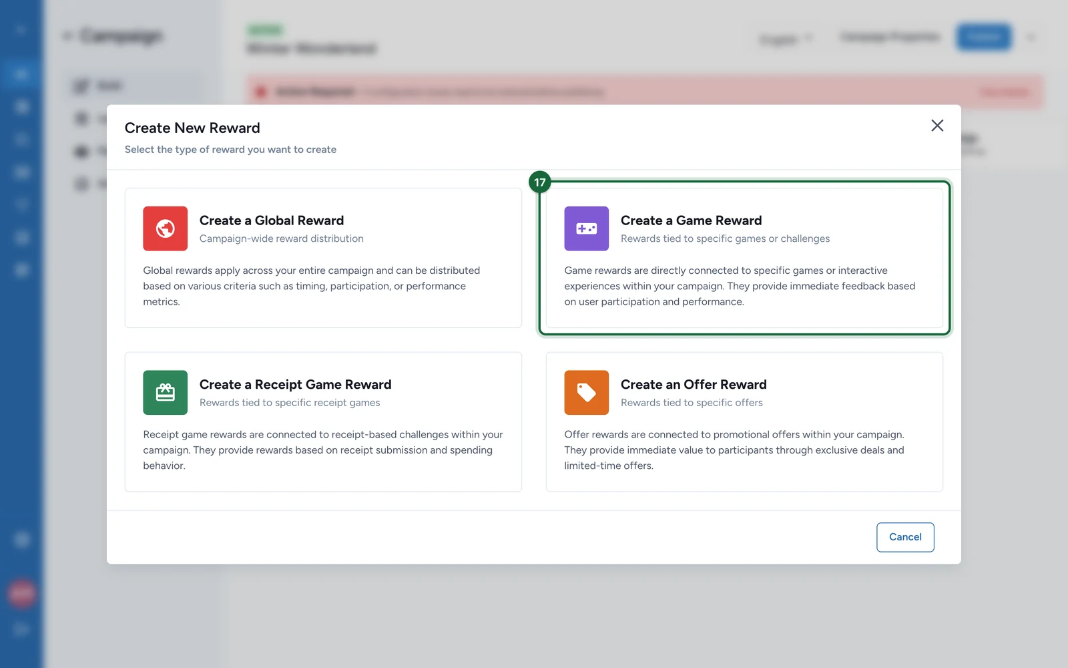Screen dimensions: 1068x668
Task: Click the orange tag Offer Reward icon
Action: point(586,393)
